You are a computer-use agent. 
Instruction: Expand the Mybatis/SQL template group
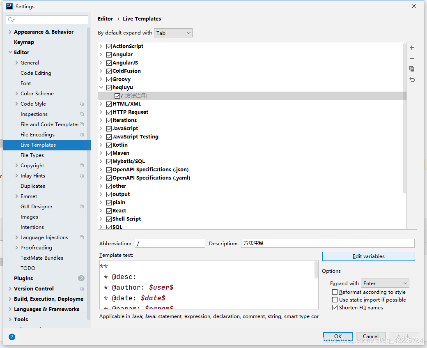coord(101,161)
